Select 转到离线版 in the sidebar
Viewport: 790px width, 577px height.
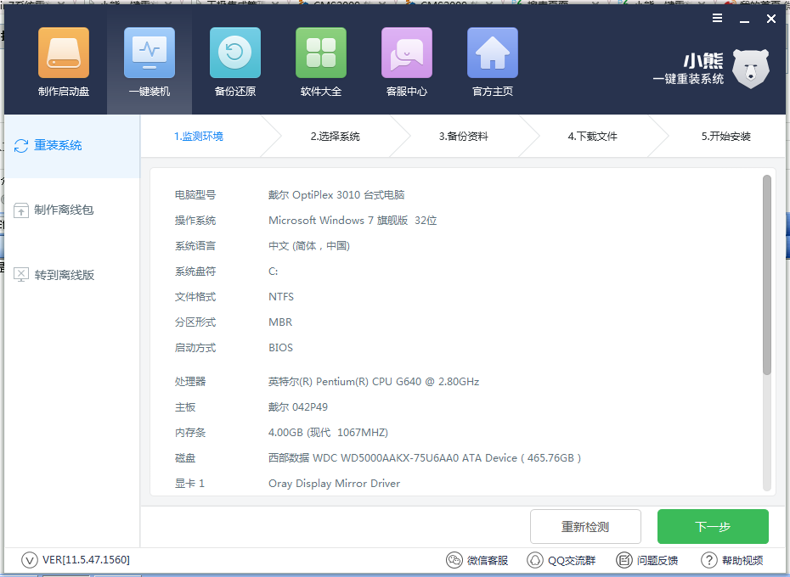point(54,275)
